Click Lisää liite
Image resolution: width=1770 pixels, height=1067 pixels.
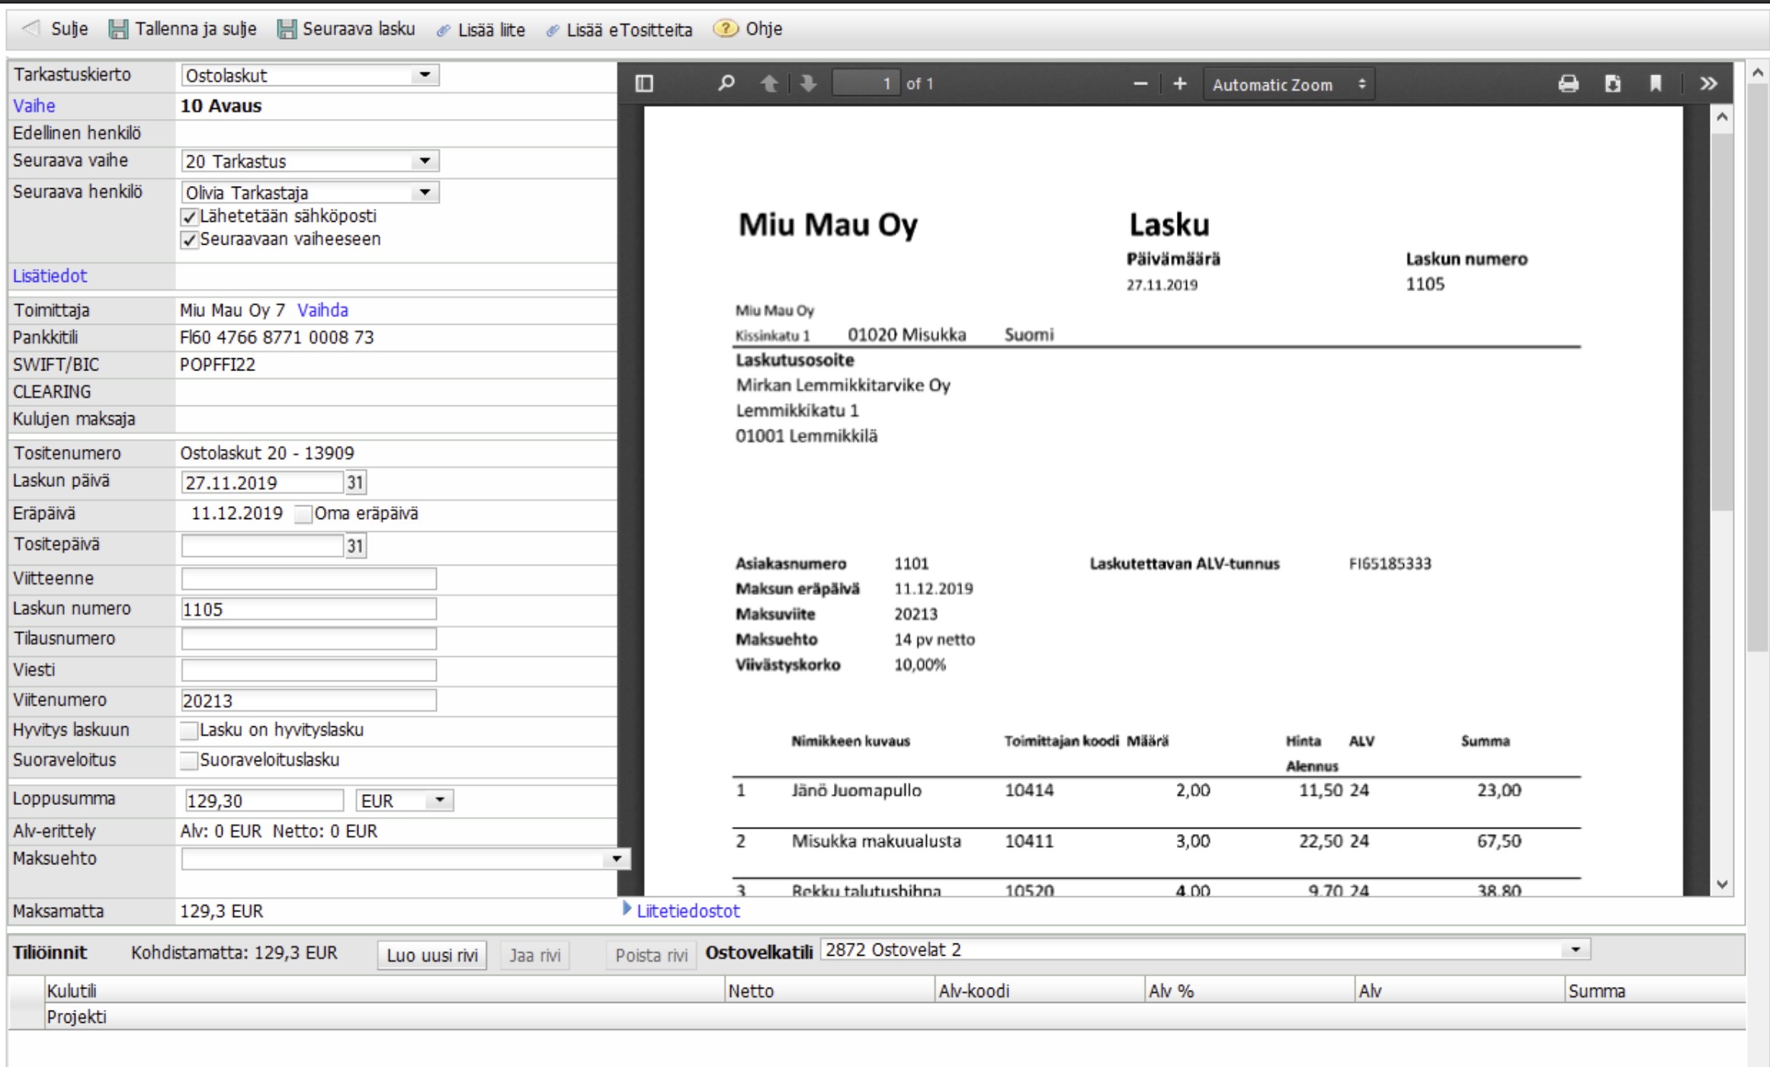point(492,30)
